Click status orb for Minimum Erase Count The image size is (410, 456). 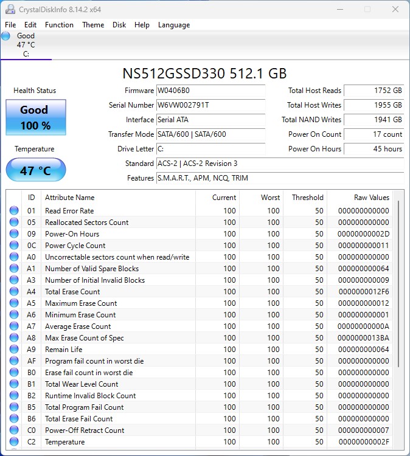click(x=14, y=314)
